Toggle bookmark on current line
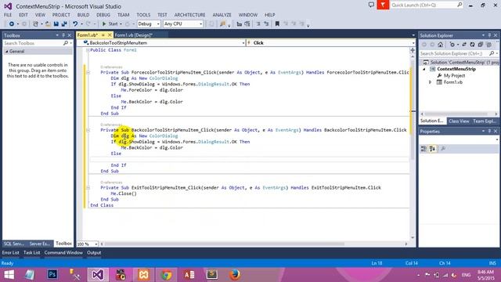501x282 pixels. (x=277, y=24)
